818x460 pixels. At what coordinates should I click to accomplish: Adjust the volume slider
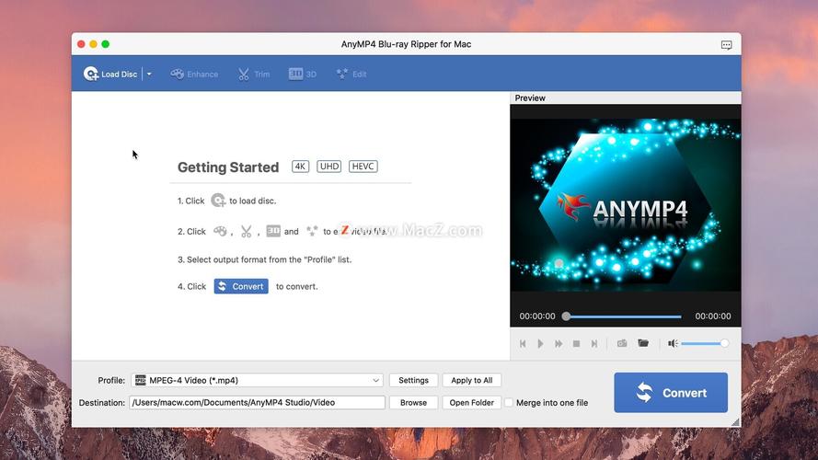[x=705, y=343]
